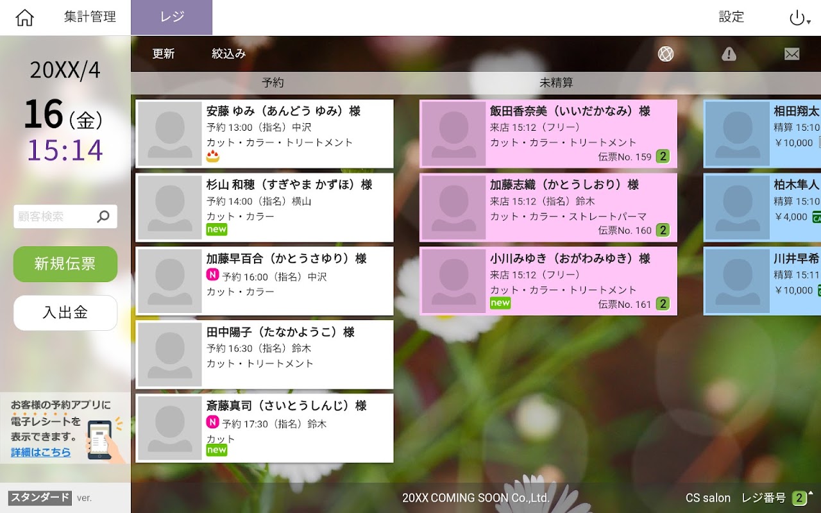Create a 新規伝票
Viewport: 821px width, 513px height.
coord(65,264)
